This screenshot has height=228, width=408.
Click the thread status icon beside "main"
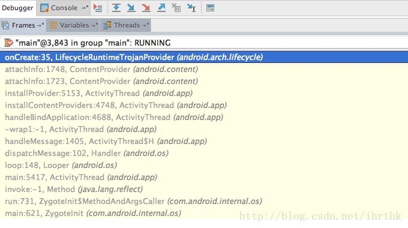(x=8, y=43)
